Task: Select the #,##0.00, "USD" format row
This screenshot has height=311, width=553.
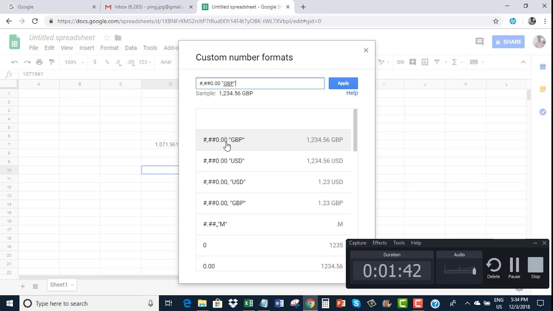Action: [x=273, y=182]
